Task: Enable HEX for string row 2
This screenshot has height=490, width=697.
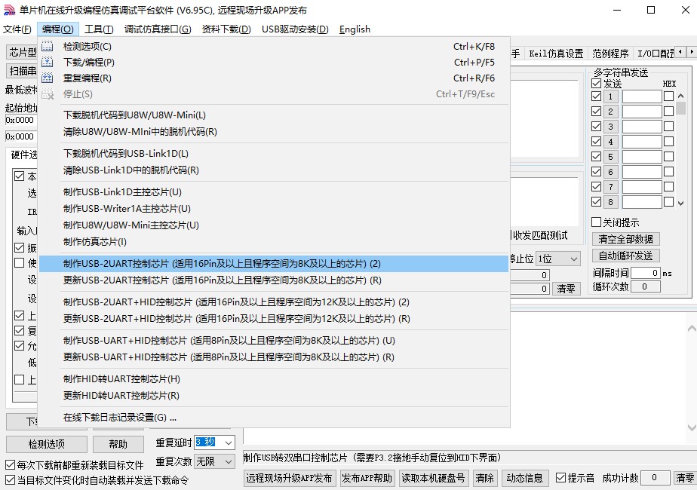Action: pos(668,112)
